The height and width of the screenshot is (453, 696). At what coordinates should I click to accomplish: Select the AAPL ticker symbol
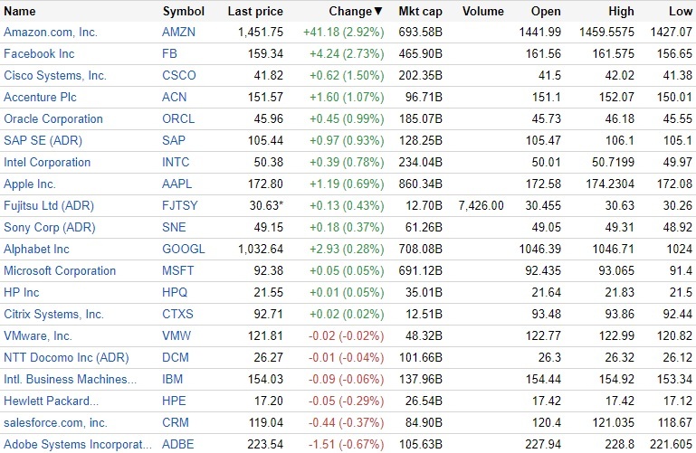point(177,184)
